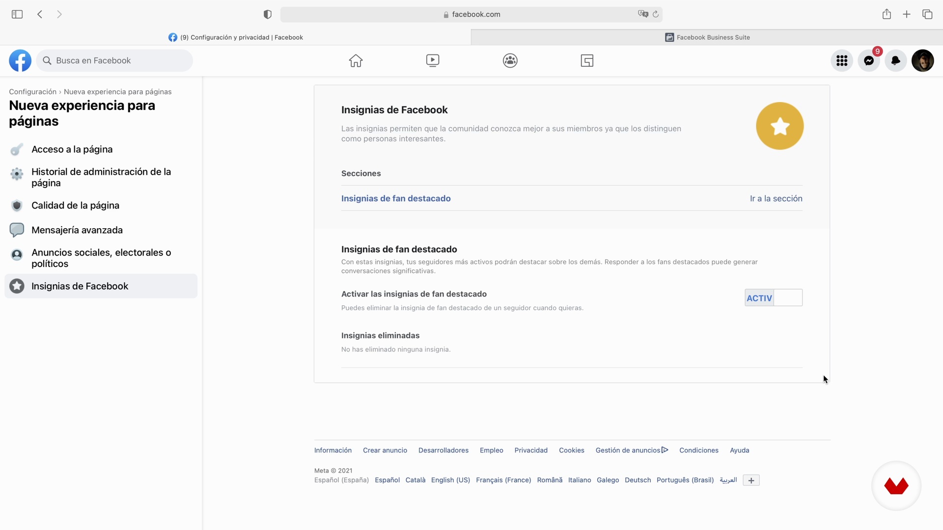This screenshot has width=943, height=530.
Task: Select Anuncios sociales, electorales o políticos
Action: [x=101, y=258]
